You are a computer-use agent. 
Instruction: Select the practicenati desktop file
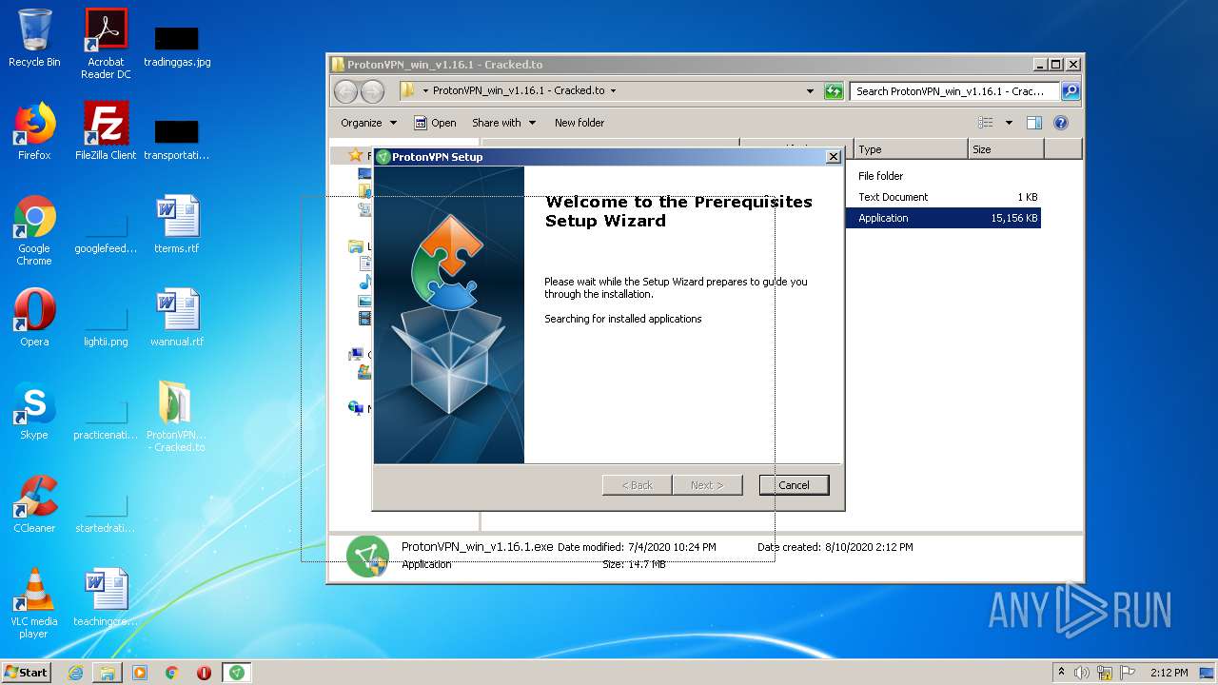106,419
